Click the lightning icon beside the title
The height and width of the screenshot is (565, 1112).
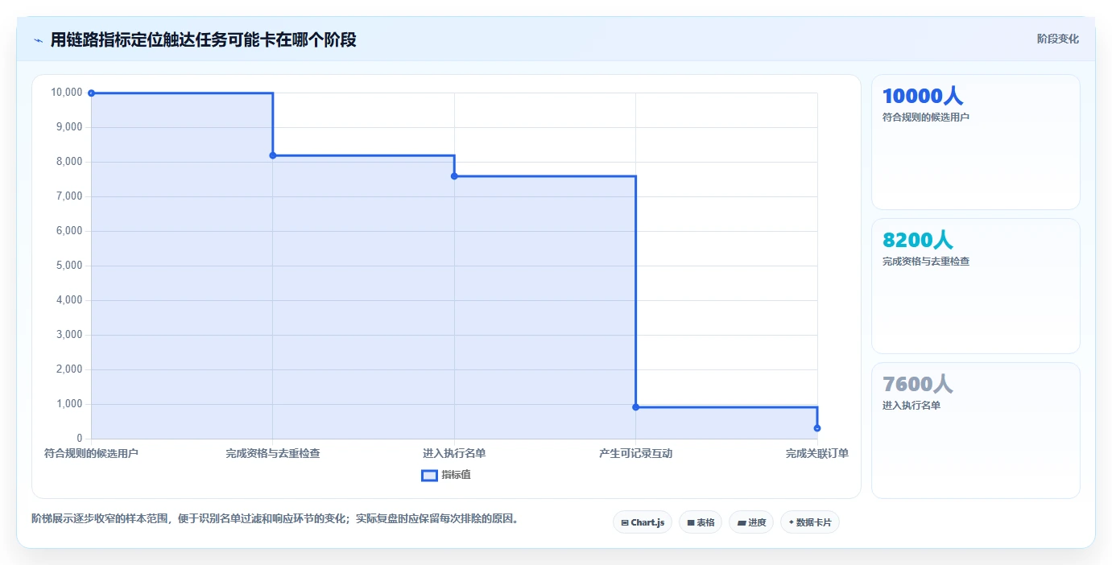click(38, 40)
